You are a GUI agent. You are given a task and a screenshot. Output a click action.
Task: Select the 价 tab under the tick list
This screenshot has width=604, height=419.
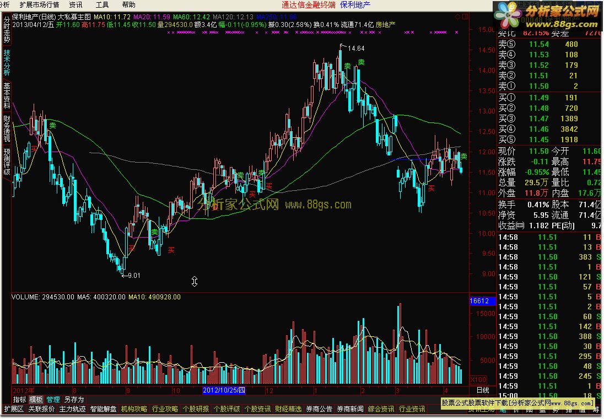[516, 411]
